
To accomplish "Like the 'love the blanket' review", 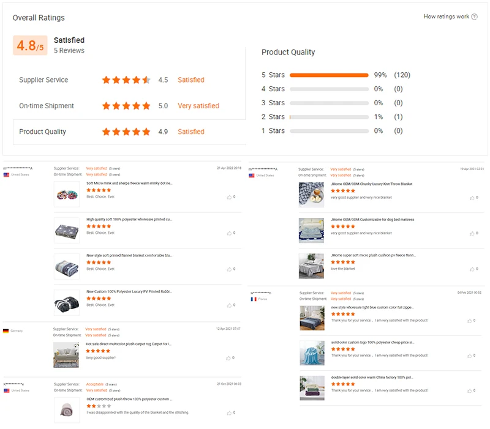I will click(x=472, y=269).
